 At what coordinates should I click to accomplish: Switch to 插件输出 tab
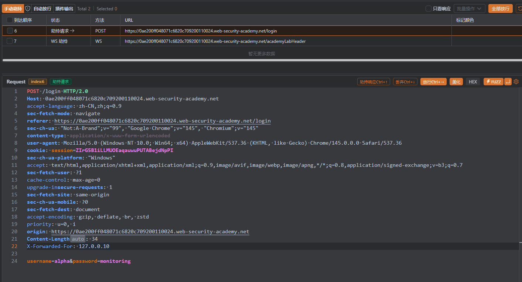pyautogui.click(x=64, y=8)
